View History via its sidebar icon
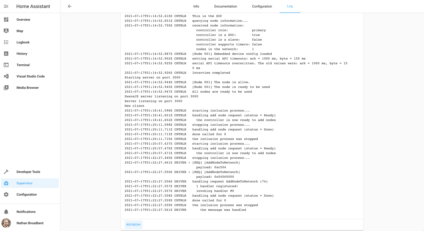Screen dimensions: 424x231 (x=6, y=53)
